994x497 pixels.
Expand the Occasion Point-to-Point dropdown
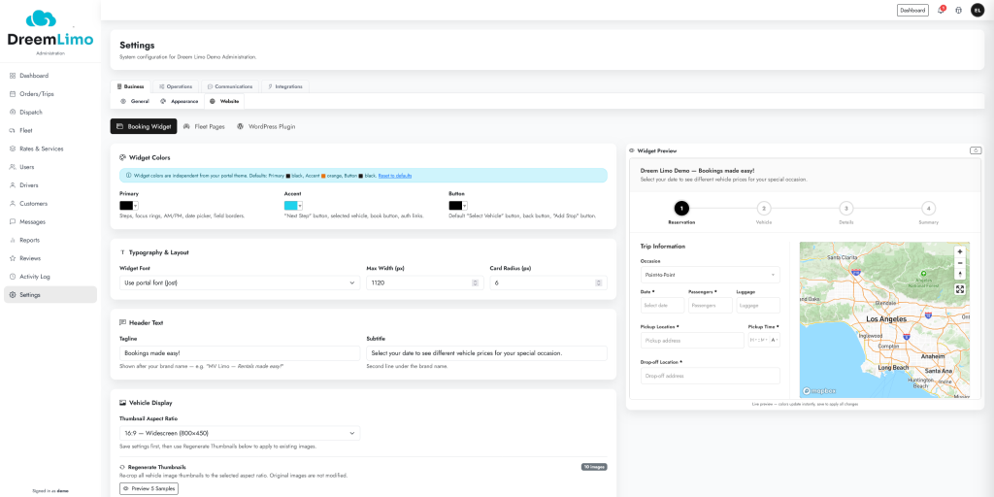coord(710,275)
